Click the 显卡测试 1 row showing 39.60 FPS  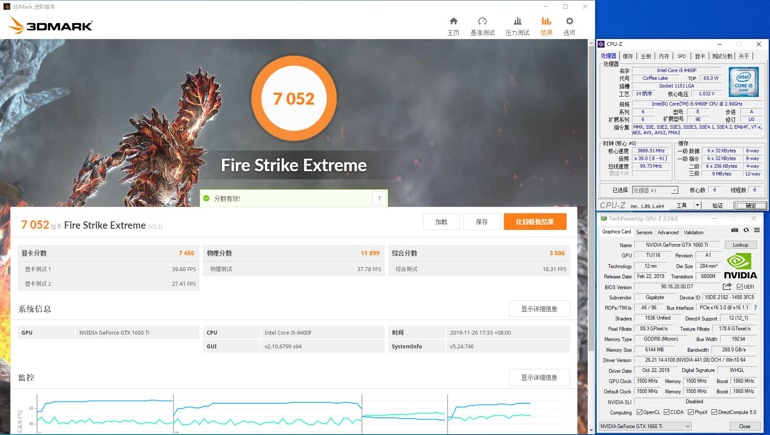pyautogui.click(x=108, y=269)
